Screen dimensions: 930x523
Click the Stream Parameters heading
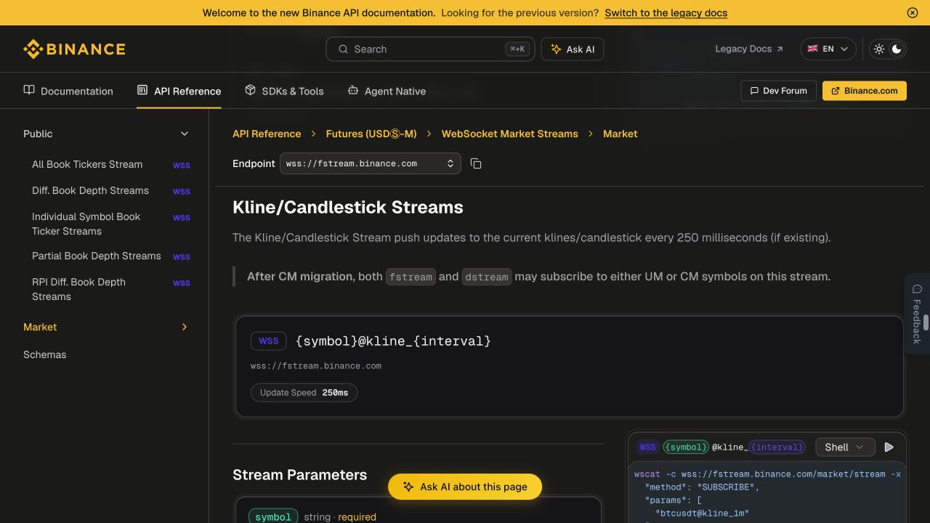[299, 475]
